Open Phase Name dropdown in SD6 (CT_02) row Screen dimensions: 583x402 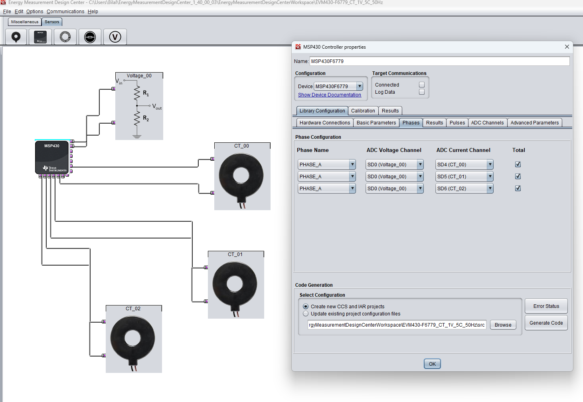click(x=326, y=188)
